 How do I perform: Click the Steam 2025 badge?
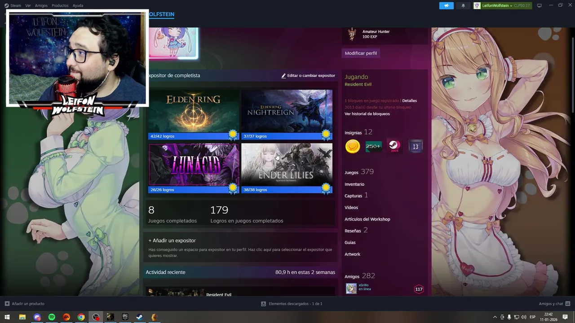[394, 146]
